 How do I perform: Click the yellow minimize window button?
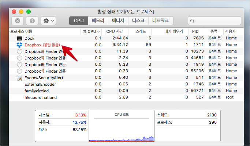click(21, 12)
